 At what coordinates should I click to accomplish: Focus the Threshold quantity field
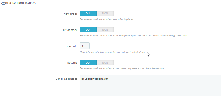(x=84, y=46)
